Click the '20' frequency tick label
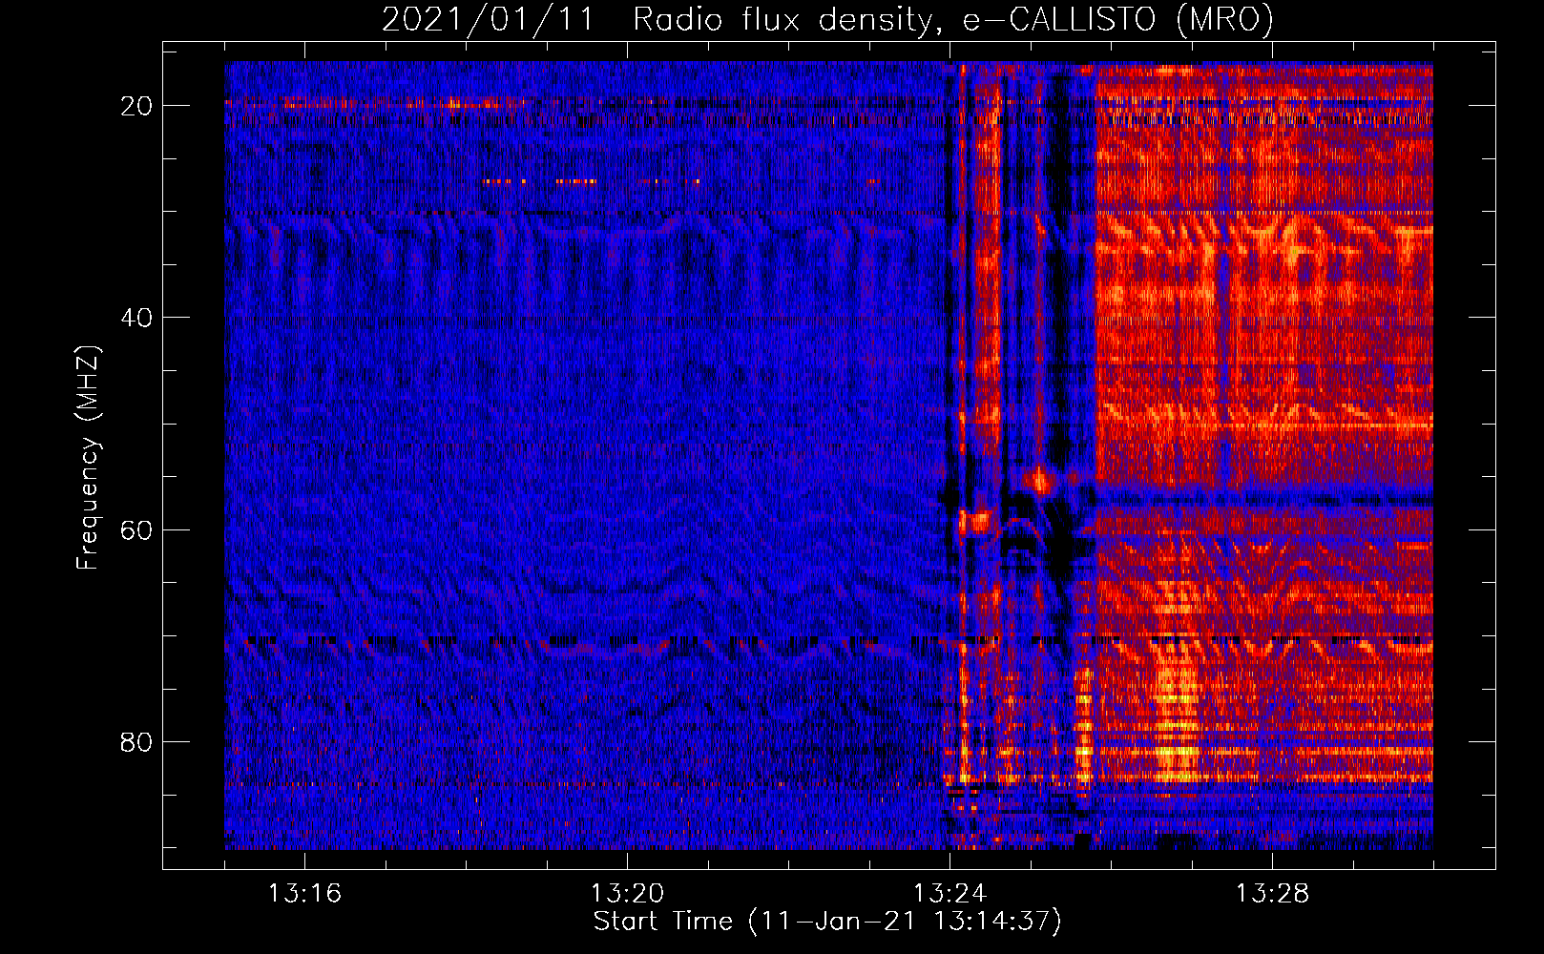Image resolution: width=1544 pixels, height=954 pixels. tap(137, 106)
